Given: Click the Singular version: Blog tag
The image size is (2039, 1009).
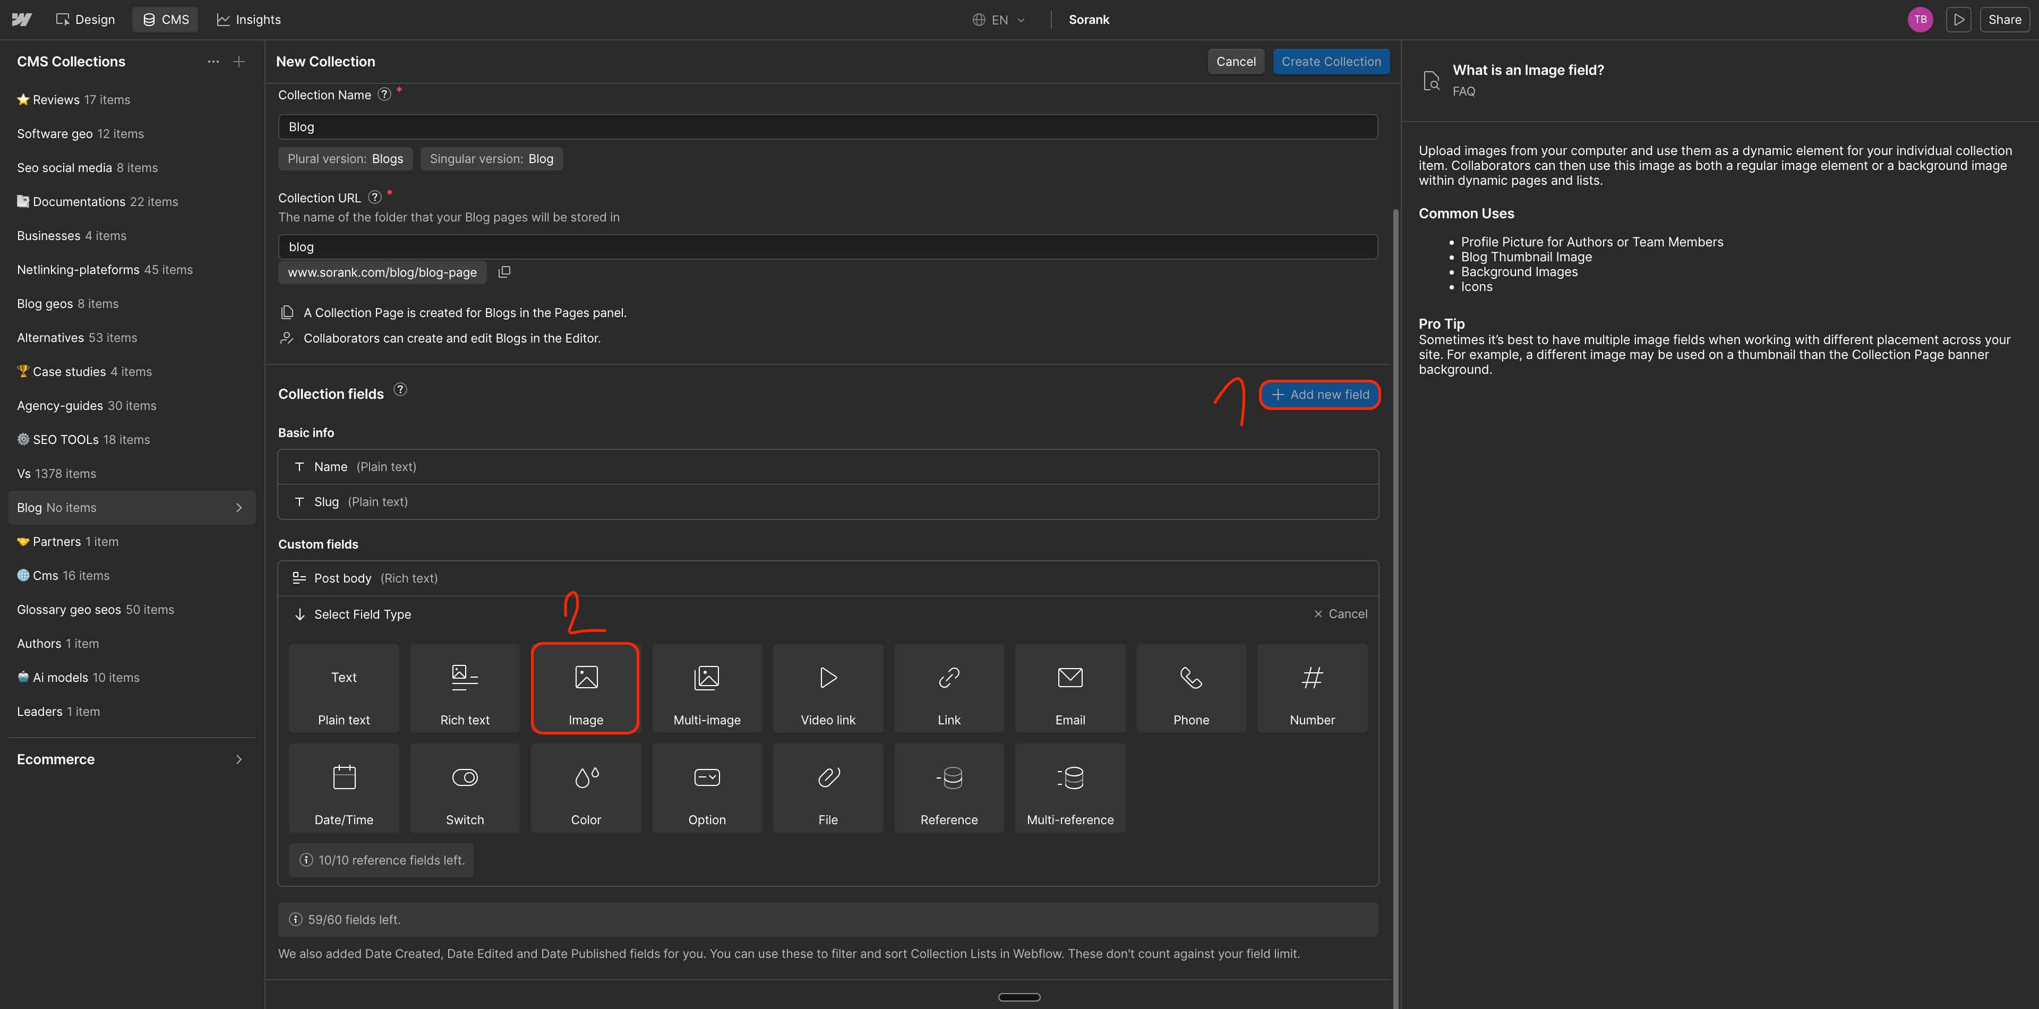Looking at the screenshot, I should point(492,158).
